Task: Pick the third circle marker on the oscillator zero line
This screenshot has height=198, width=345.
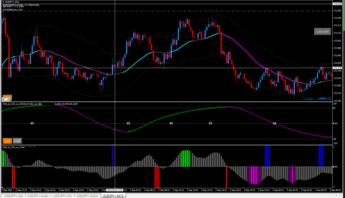Action: pyautogui.click(x=171, y=123)
